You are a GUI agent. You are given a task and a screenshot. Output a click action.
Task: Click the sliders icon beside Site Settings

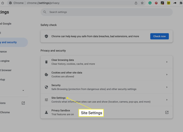coord(46,100)
